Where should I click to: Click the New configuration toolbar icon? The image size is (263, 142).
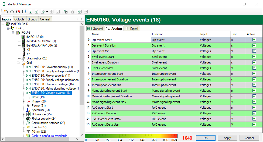pos(6,12)
